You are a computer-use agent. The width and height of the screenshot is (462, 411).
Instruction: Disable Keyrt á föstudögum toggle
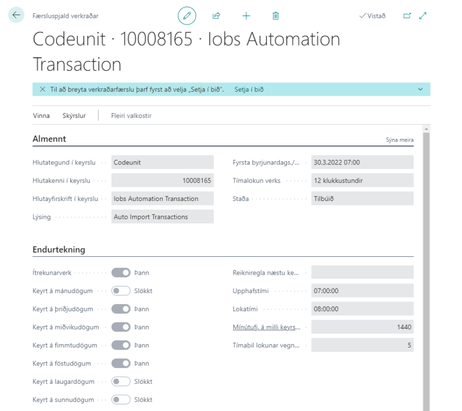click(x=121, y=363)
